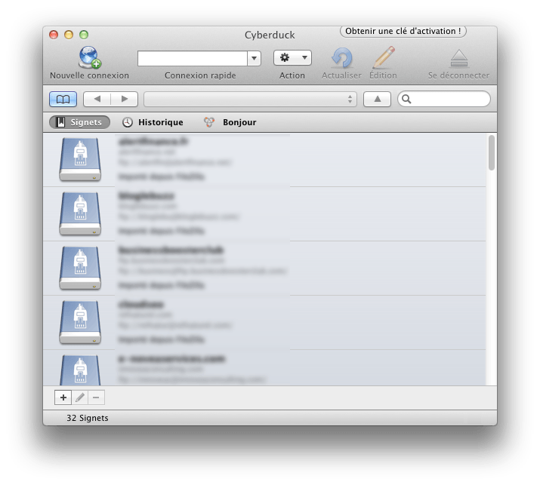This screenshot has height=485, width=540.
Task: Click the Actualiser refresh arrow icon
Action: 341,57
